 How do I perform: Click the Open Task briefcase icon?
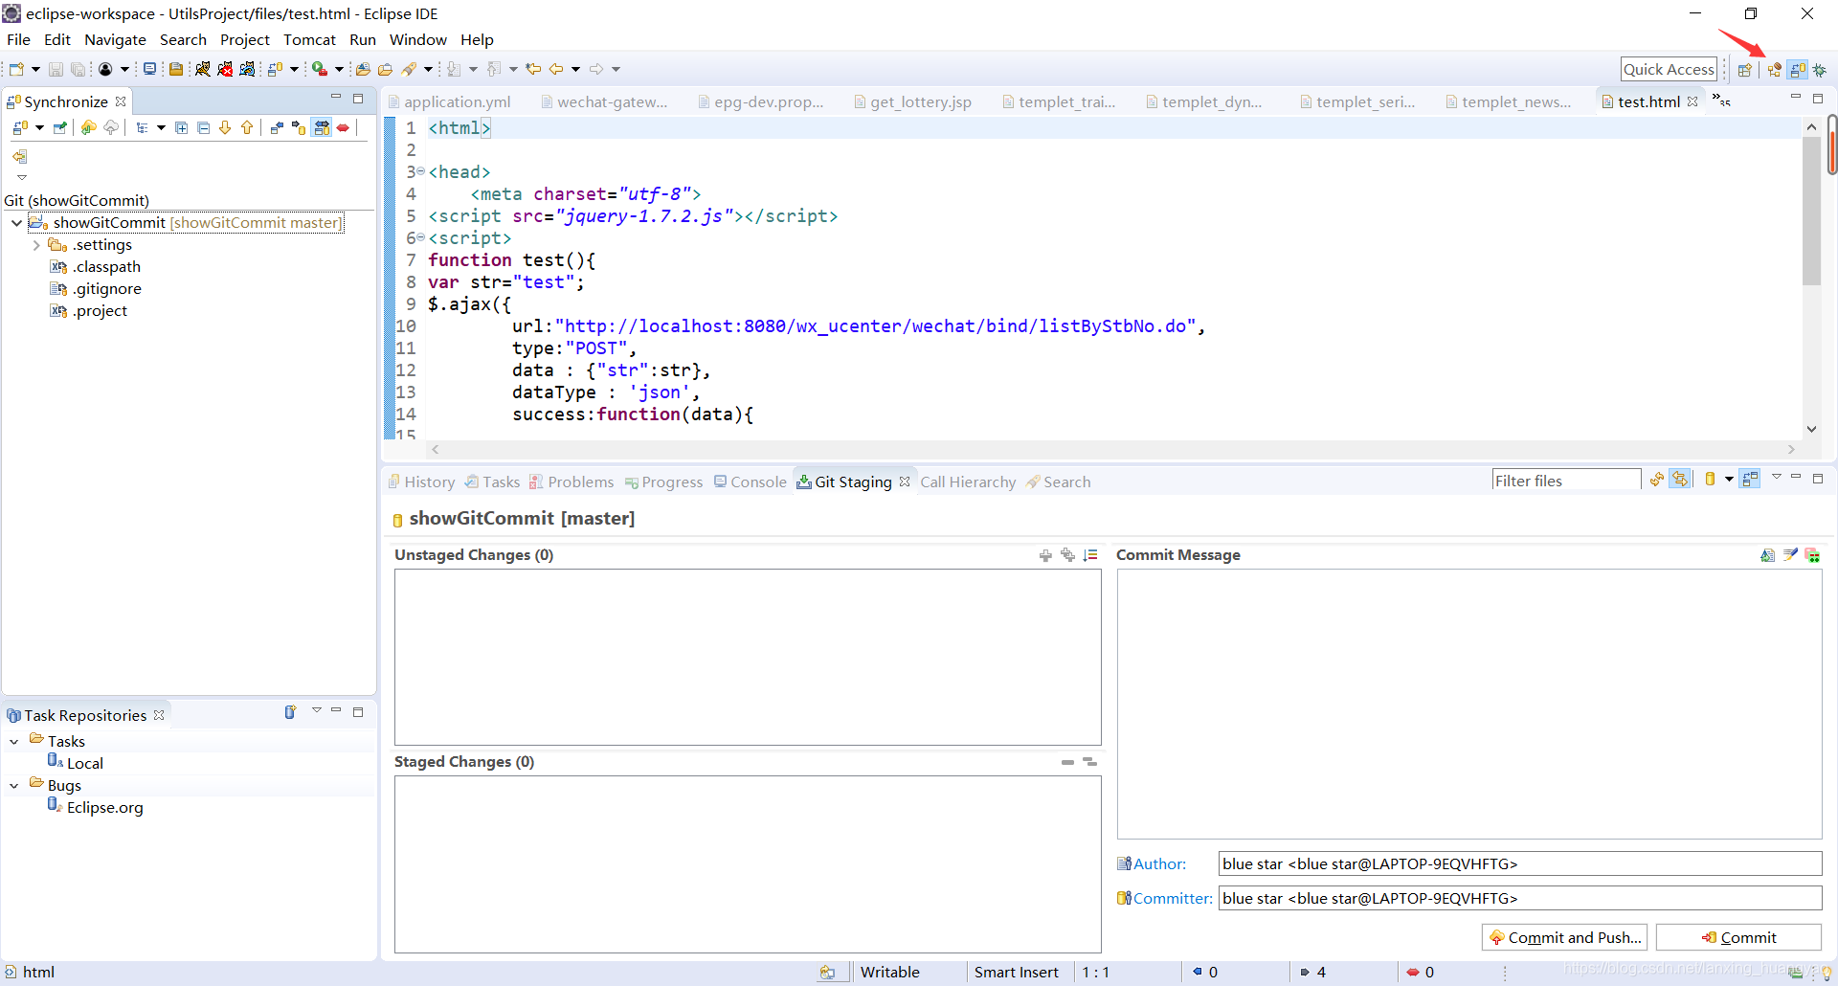386,69
